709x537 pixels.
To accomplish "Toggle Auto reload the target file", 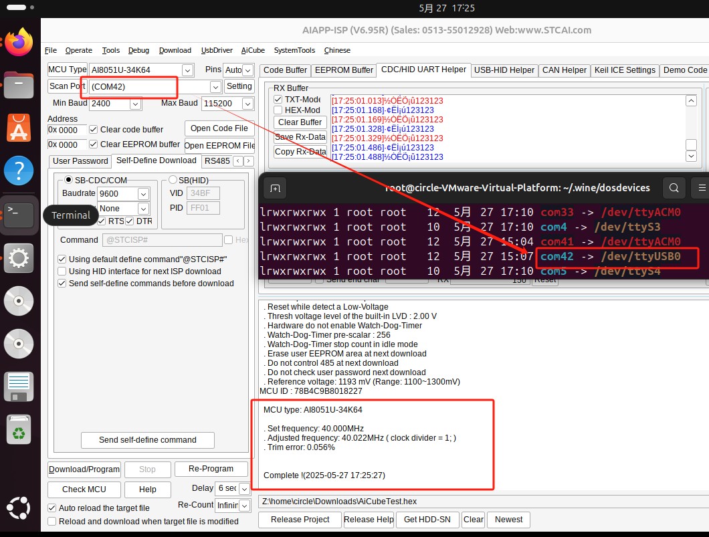I will 52,508.
